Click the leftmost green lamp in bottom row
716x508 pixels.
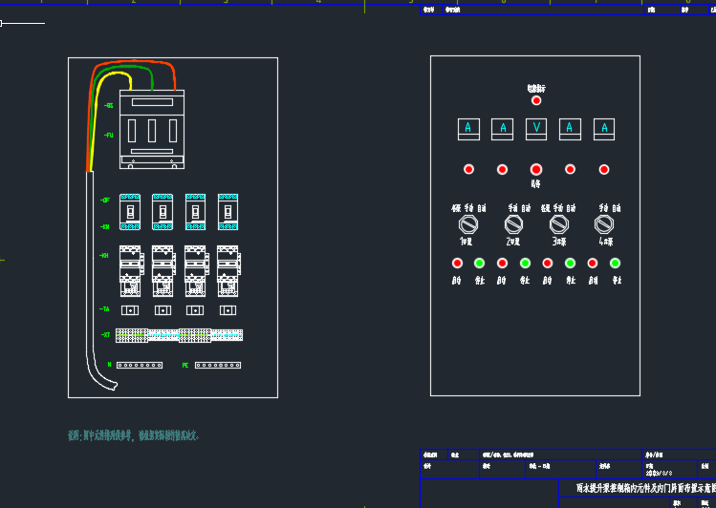pos(480,264)
